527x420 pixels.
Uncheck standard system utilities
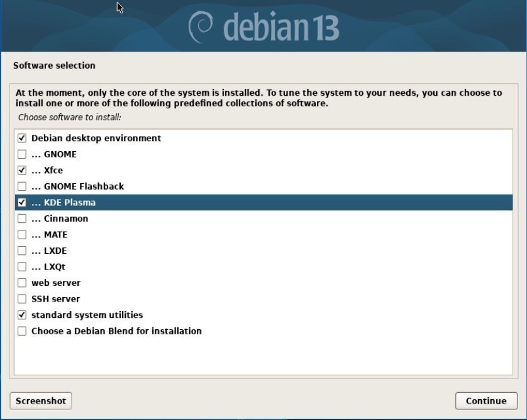pos(22,315)
